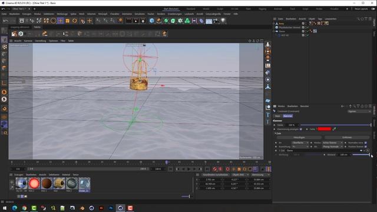Screen dimensions: 377x212
Task: Render to Picture Viewer icon
Action: pos(136,21)
